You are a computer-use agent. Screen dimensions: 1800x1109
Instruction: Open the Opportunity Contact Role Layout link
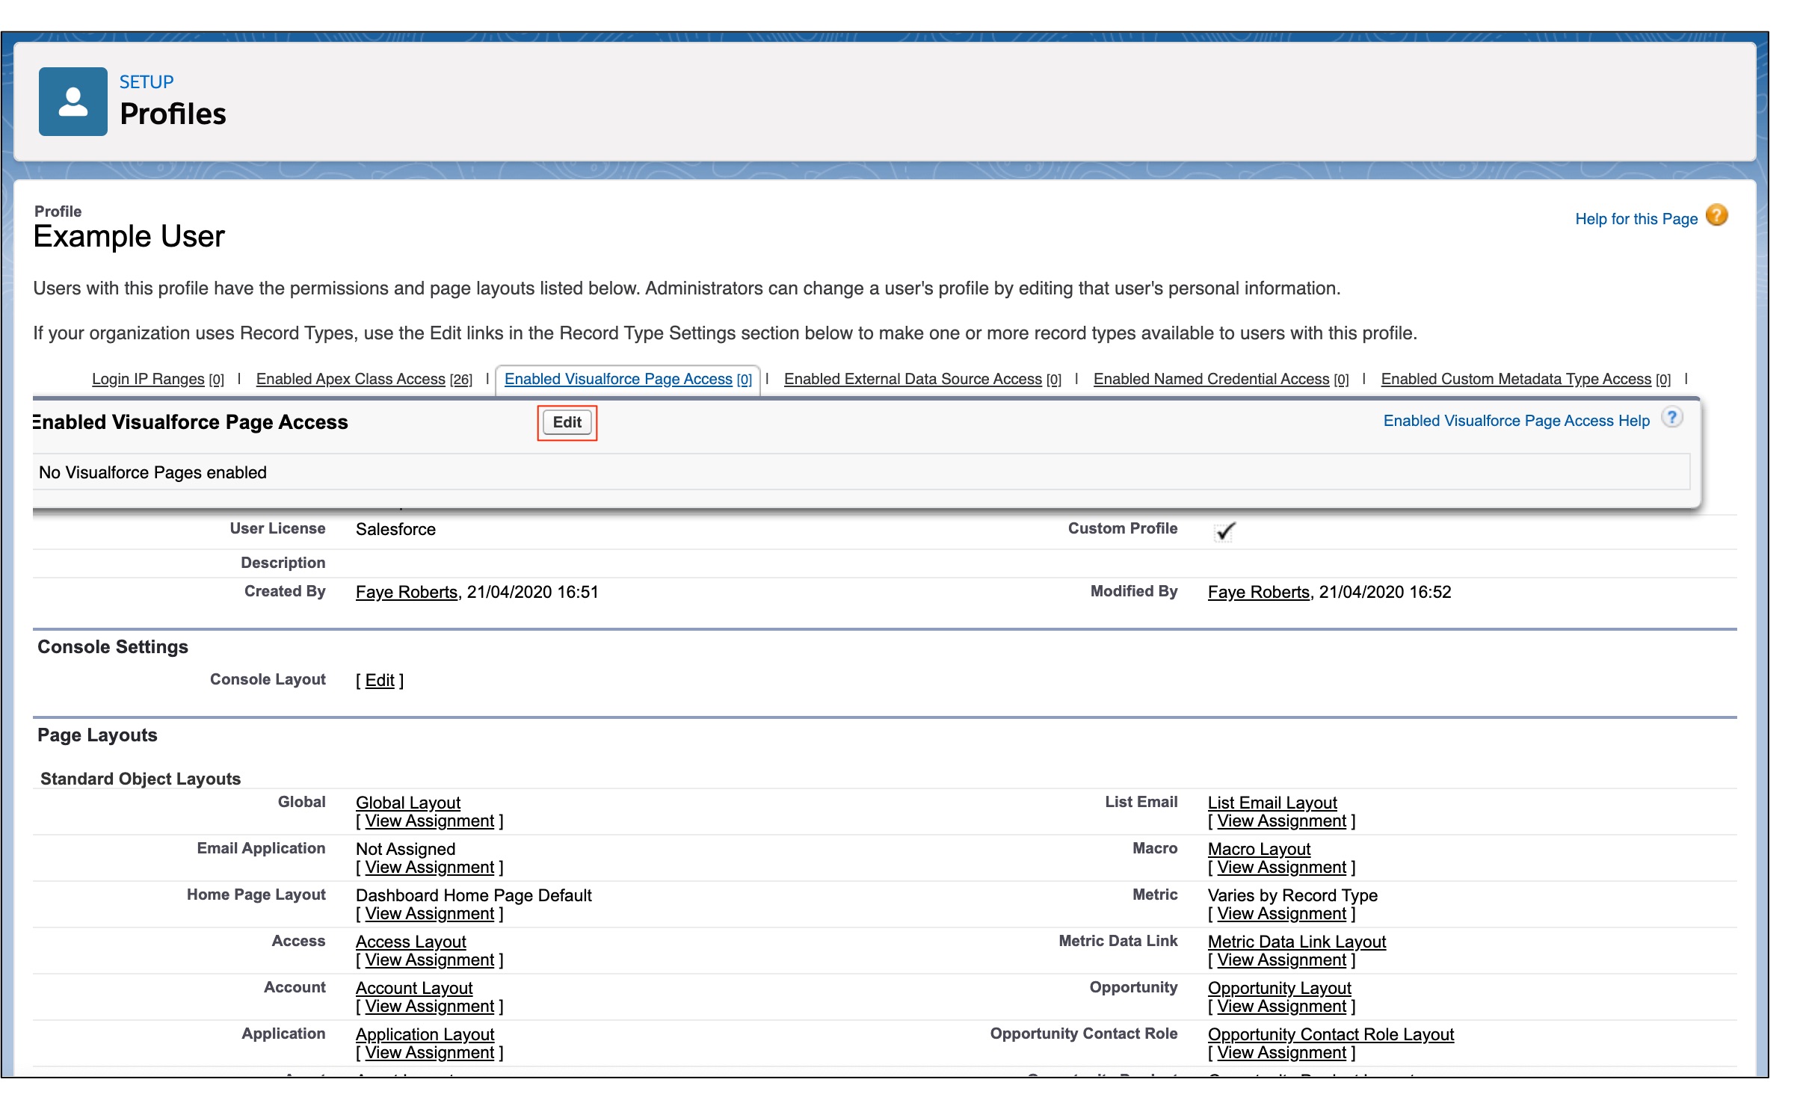[x=1331, y=1034]
